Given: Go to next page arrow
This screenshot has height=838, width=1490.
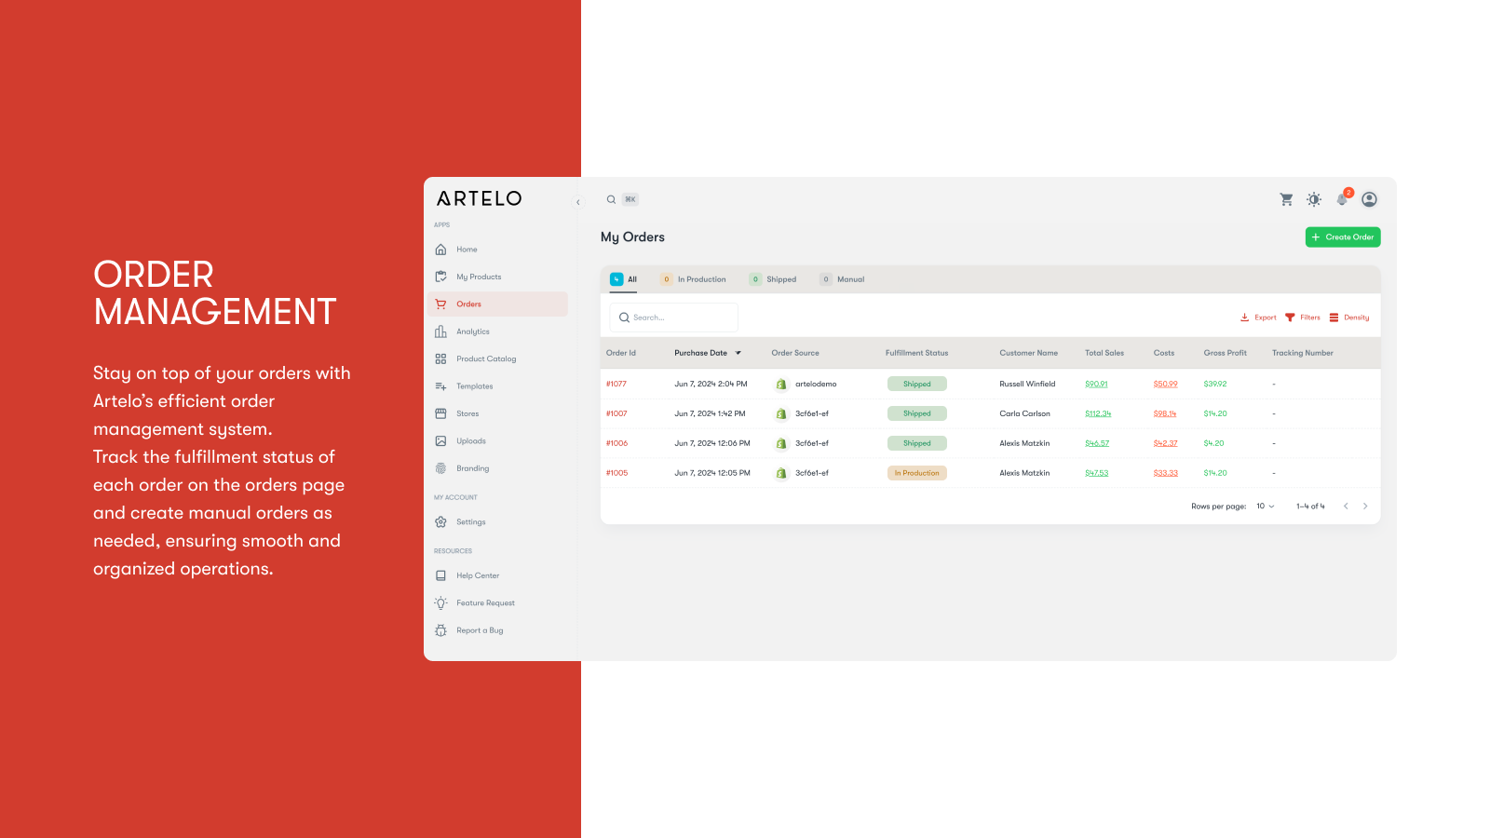Looking at the screenshot, I should point(1365,507).
